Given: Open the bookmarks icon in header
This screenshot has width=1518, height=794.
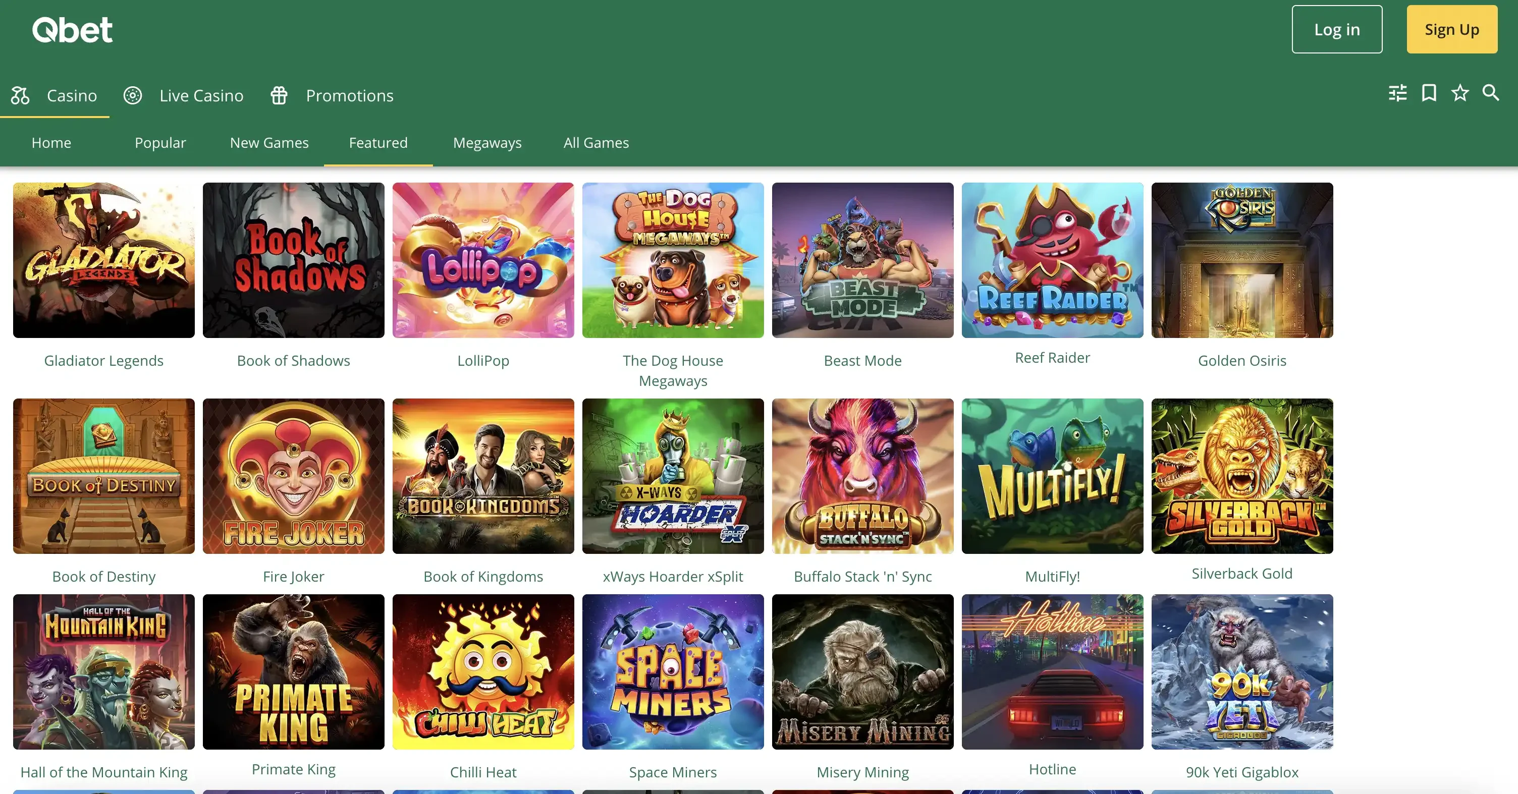Looking at the screenshot, I should point(1429,93).
